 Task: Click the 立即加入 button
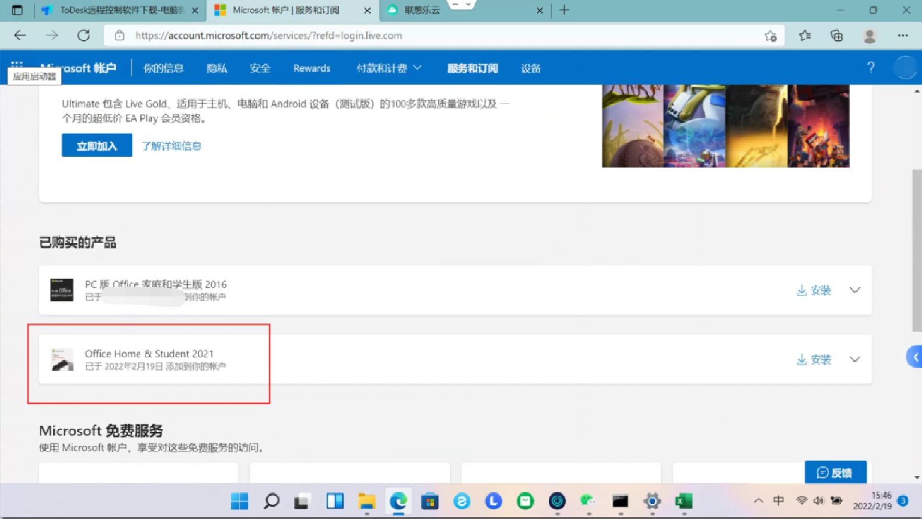point(97,145)
